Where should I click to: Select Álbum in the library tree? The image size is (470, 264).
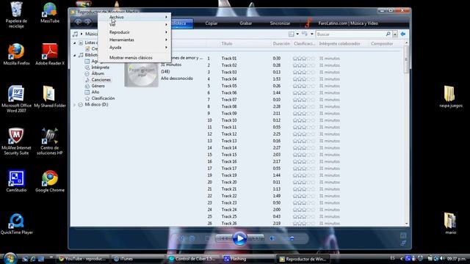[x=98, y=73]
